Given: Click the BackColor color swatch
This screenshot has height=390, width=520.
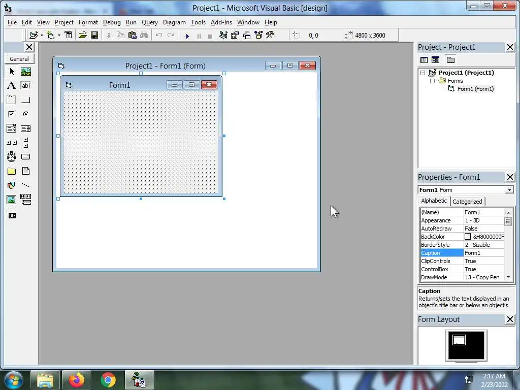Looking at the screenshot, I should pos(468,237).
